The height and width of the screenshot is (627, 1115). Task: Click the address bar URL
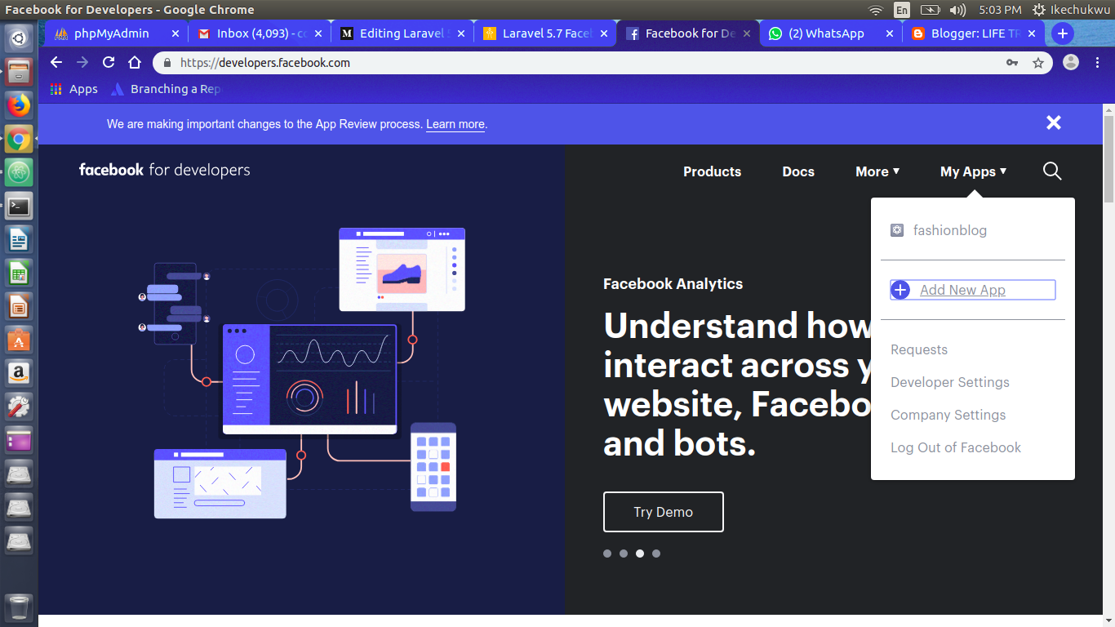265,63
